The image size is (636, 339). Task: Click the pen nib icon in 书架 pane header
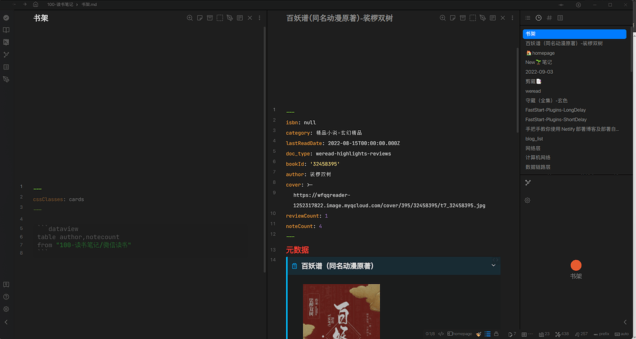[x=230, y=18]
